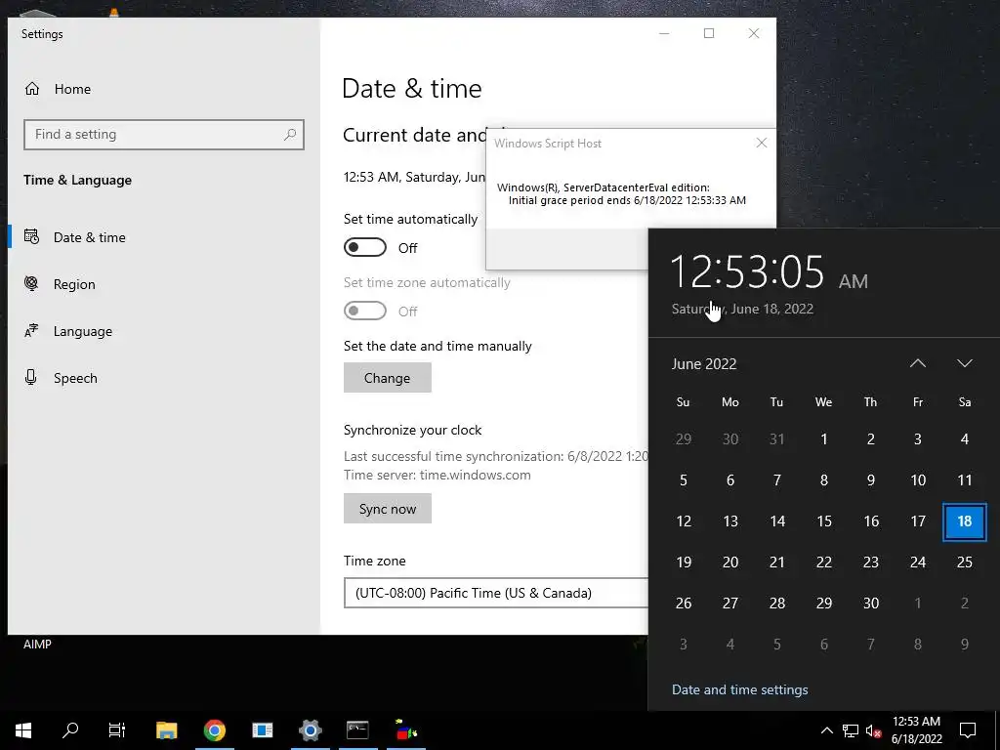
Task: Open Task View from taskbar
Action: (117, 730)
